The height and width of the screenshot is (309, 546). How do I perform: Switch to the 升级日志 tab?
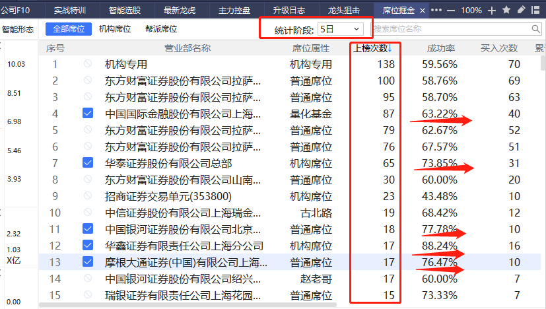pos(289,11)
